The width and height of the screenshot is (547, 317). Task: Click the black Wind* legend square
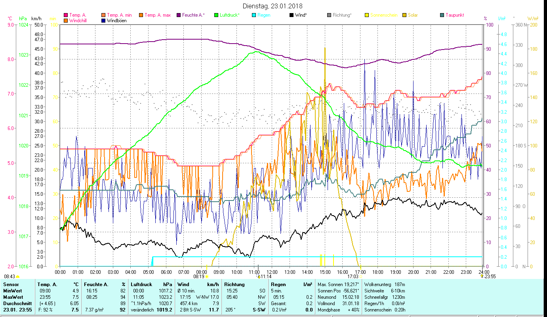[x=291, y=15]
